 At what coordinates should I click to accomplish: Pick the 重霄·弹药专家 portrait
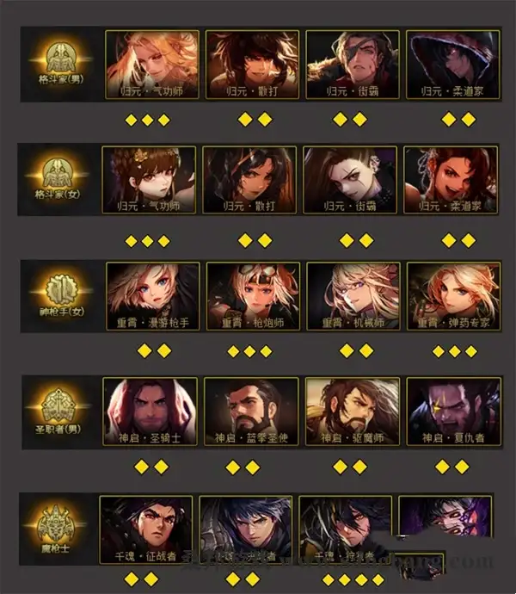[x=453, y=296]
